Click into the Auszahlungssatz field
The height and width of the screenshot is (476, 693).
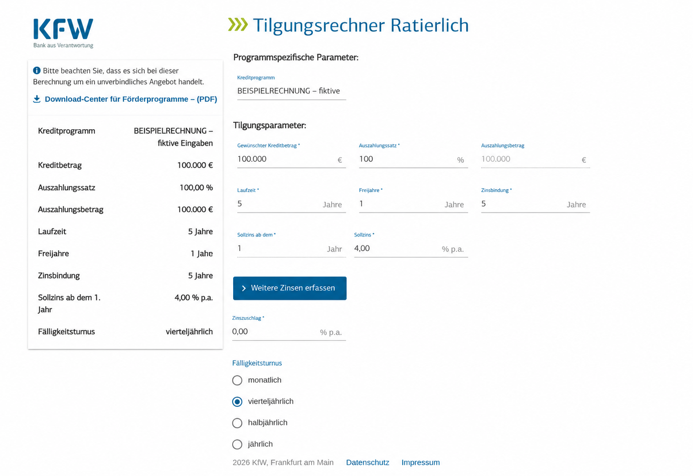point(413,159)
